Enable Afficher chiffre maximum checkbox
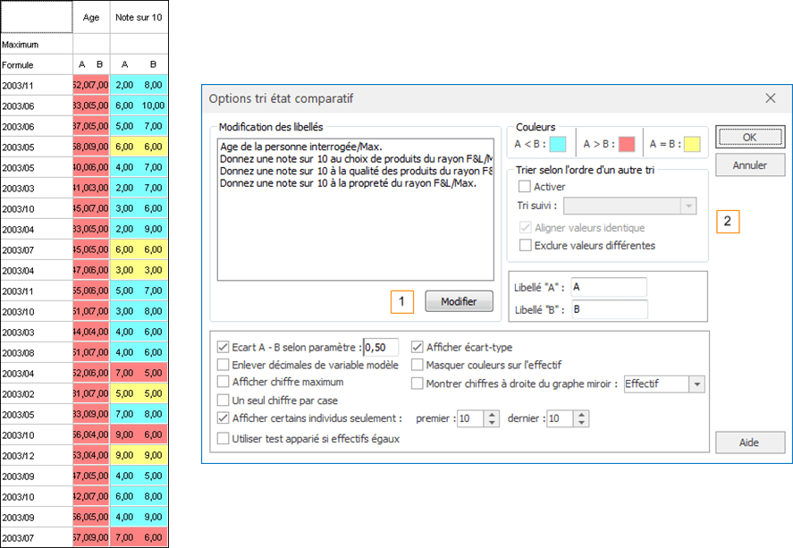 [224, 383]
